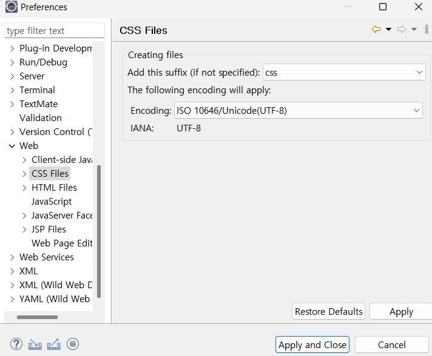Go back with the yellow arrow
Image resolution: width=432 pixels, height=356 pixels.
376,29
